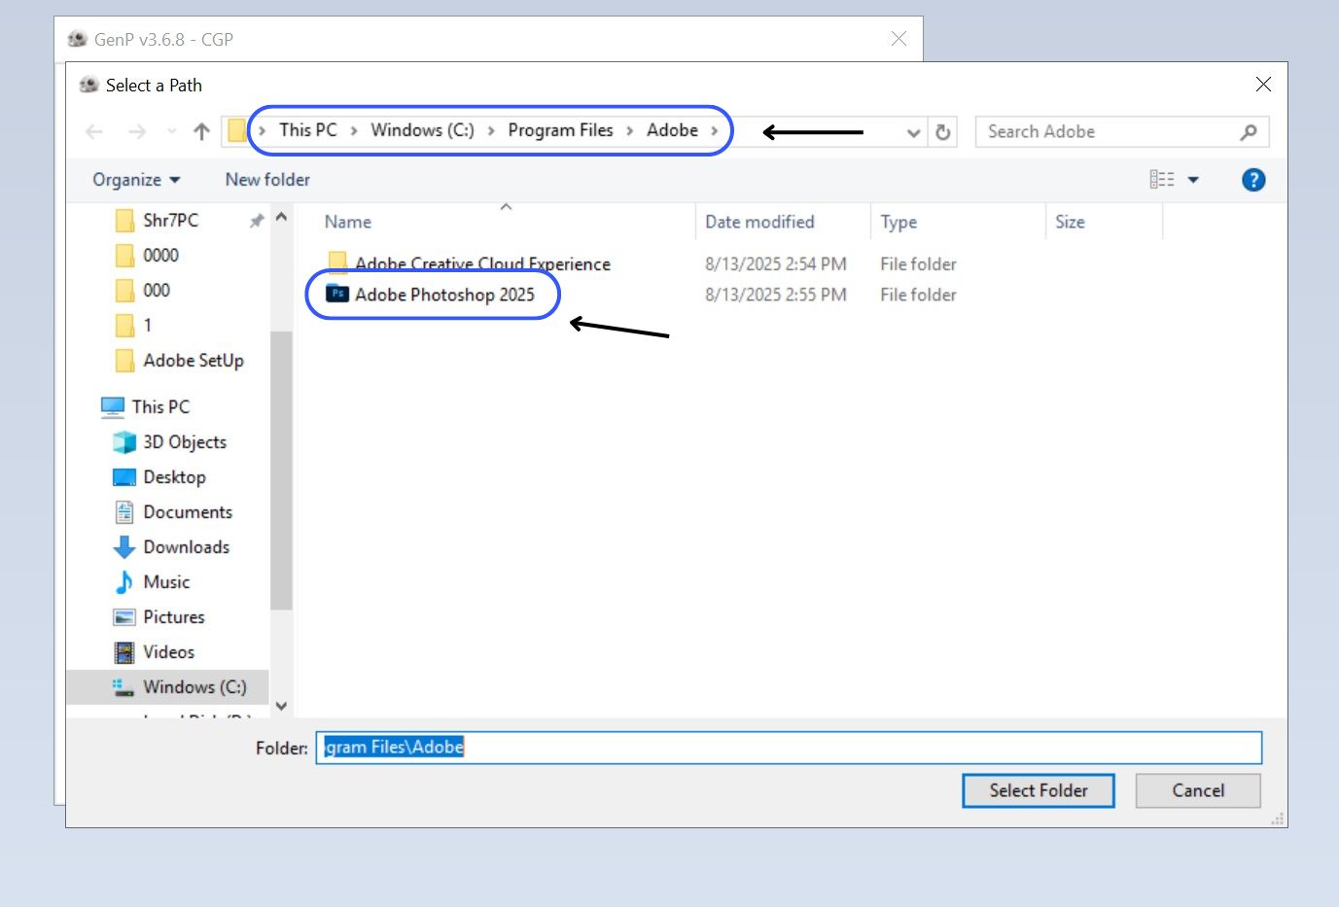
Task: Click the search magnifier icon
Action: (1249, 131)
